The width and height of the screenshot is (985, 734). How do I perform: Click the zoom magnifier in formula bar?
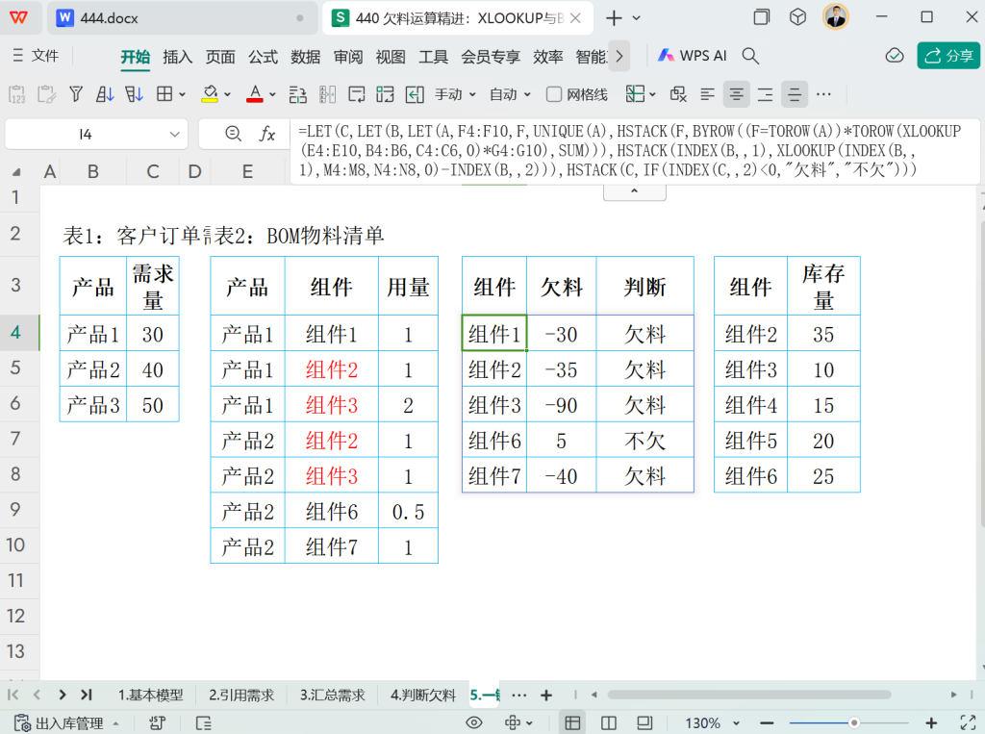click(x=233, y=133)
